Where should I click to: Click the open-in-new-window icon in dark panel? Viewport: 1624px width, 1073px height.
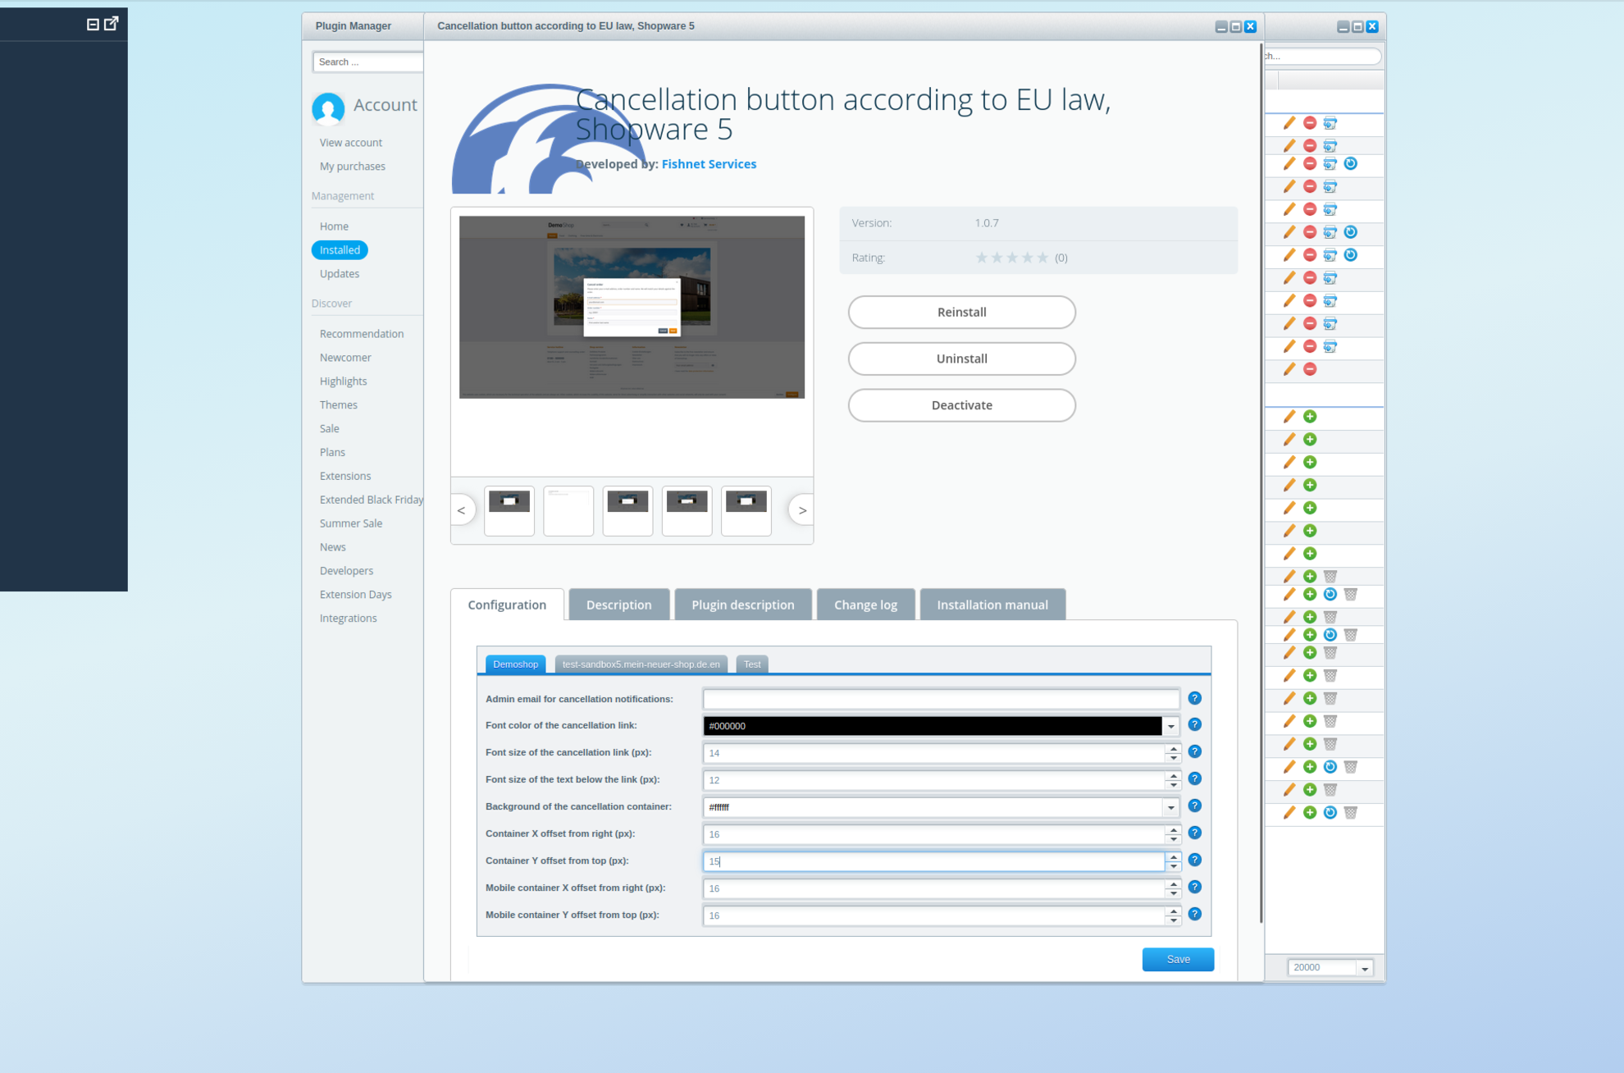coord(112,23)
